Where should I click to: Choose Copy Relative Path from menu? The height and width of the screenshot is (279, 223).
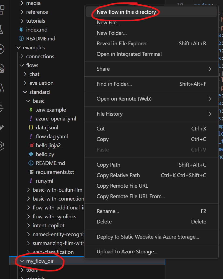118,175
